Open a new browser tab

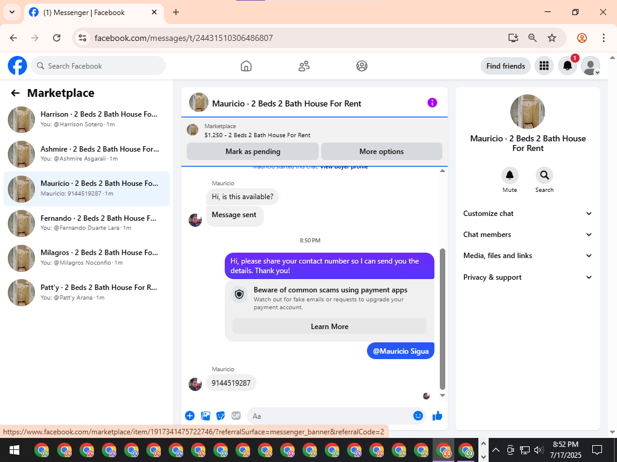(176, 12)
